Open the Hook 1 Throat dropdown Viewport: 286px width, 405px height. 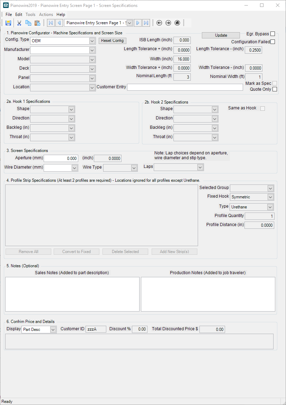coord(72,137)
